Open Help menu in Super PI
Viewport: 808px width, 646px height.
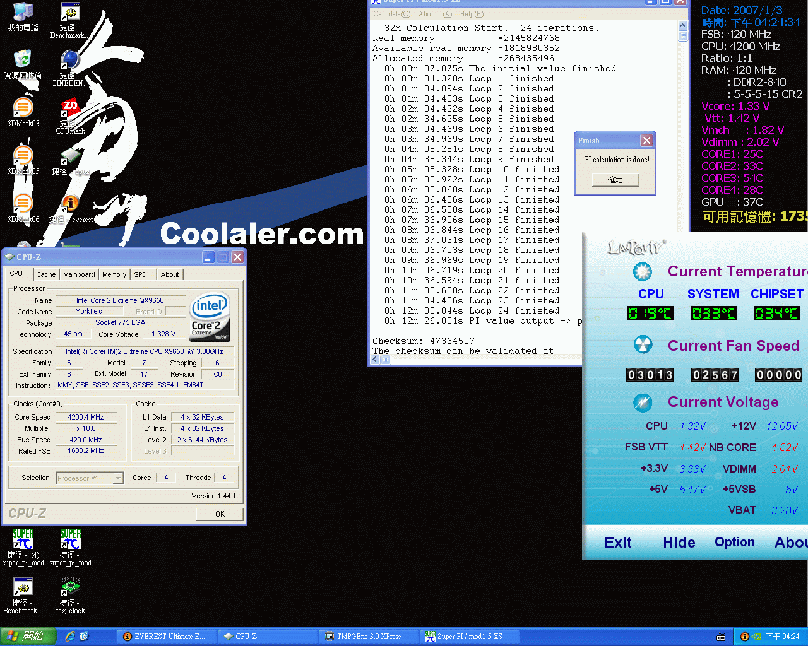click(472, 14)
